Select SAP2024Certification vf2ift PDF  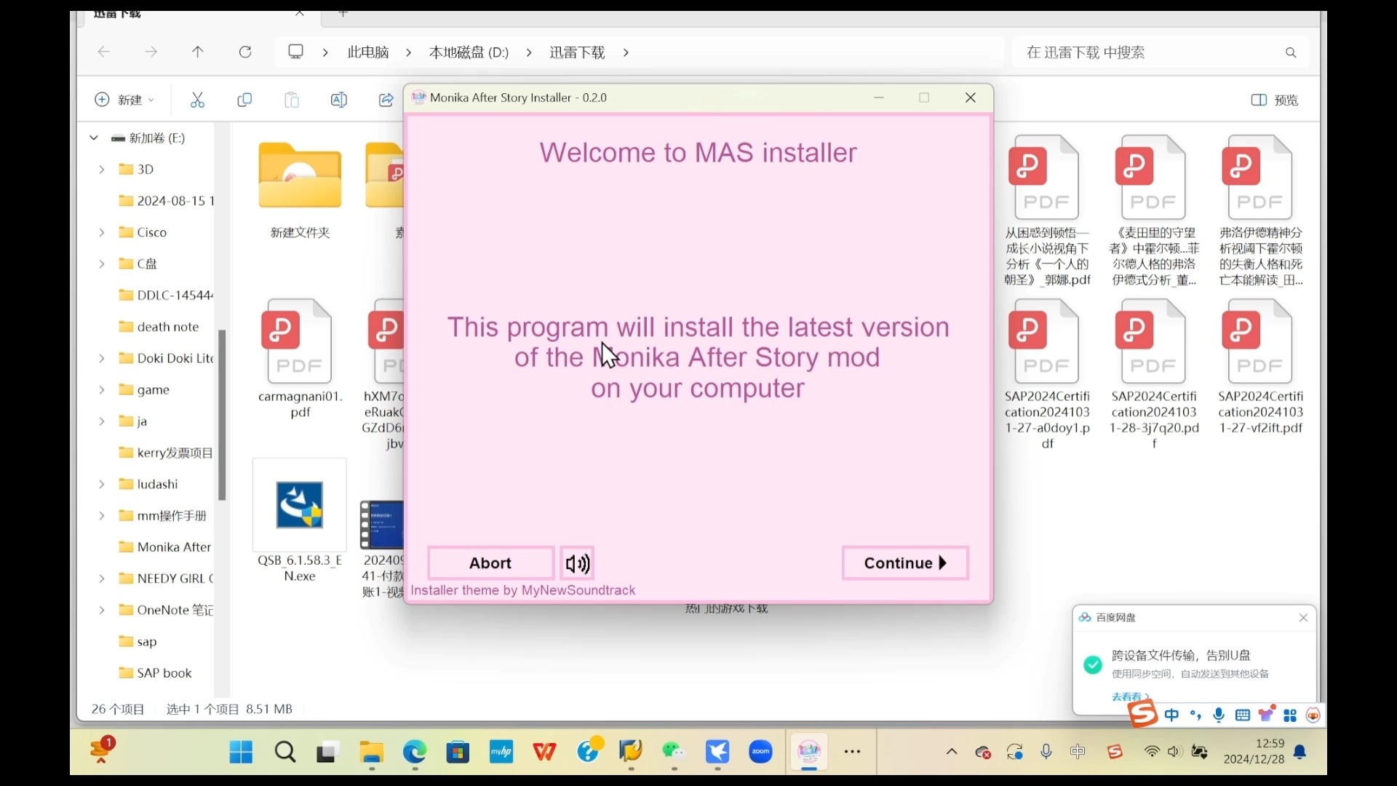coord(1261,367)
